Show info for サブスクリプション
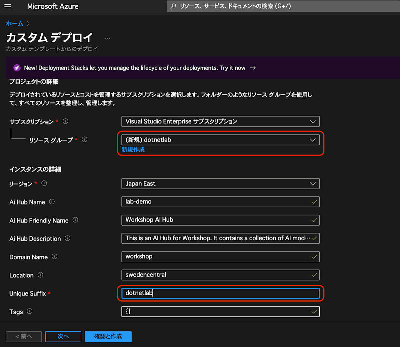 coord(66,121)
